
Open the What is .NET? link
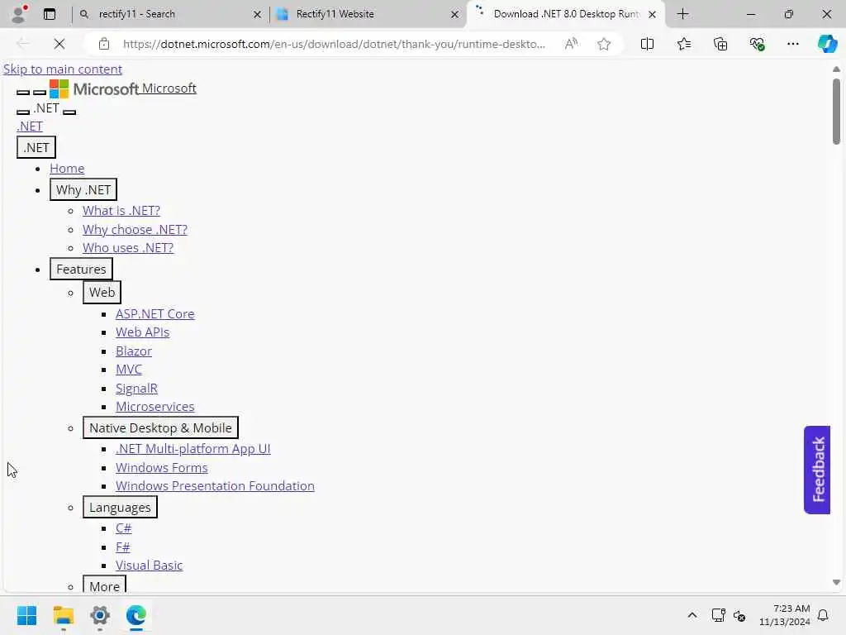(x=121, y=211)
